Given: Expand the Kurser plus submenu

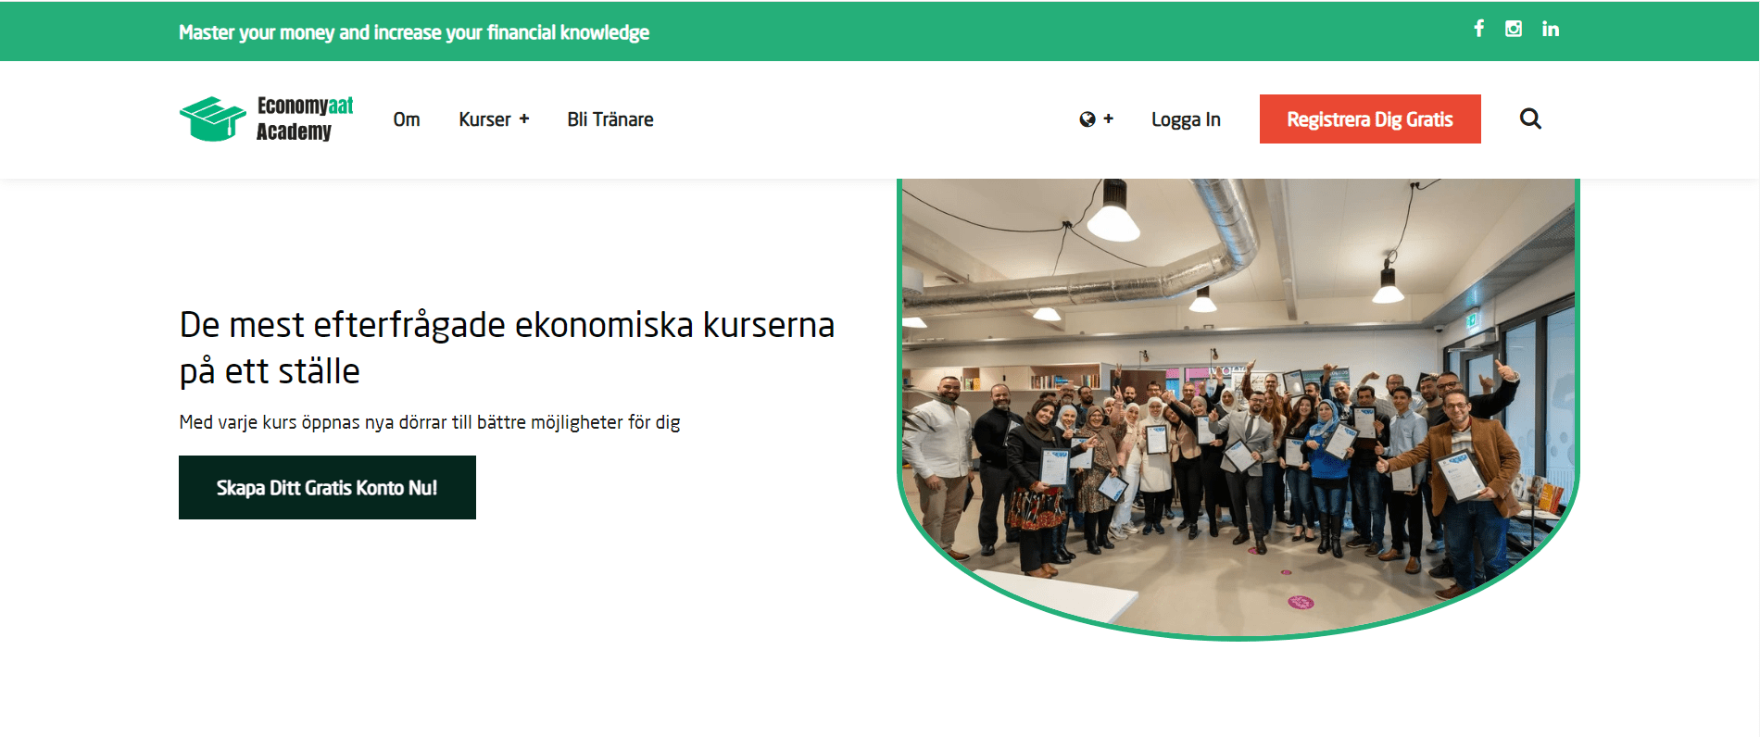Looking at the screenshot, I should (524, 119).
